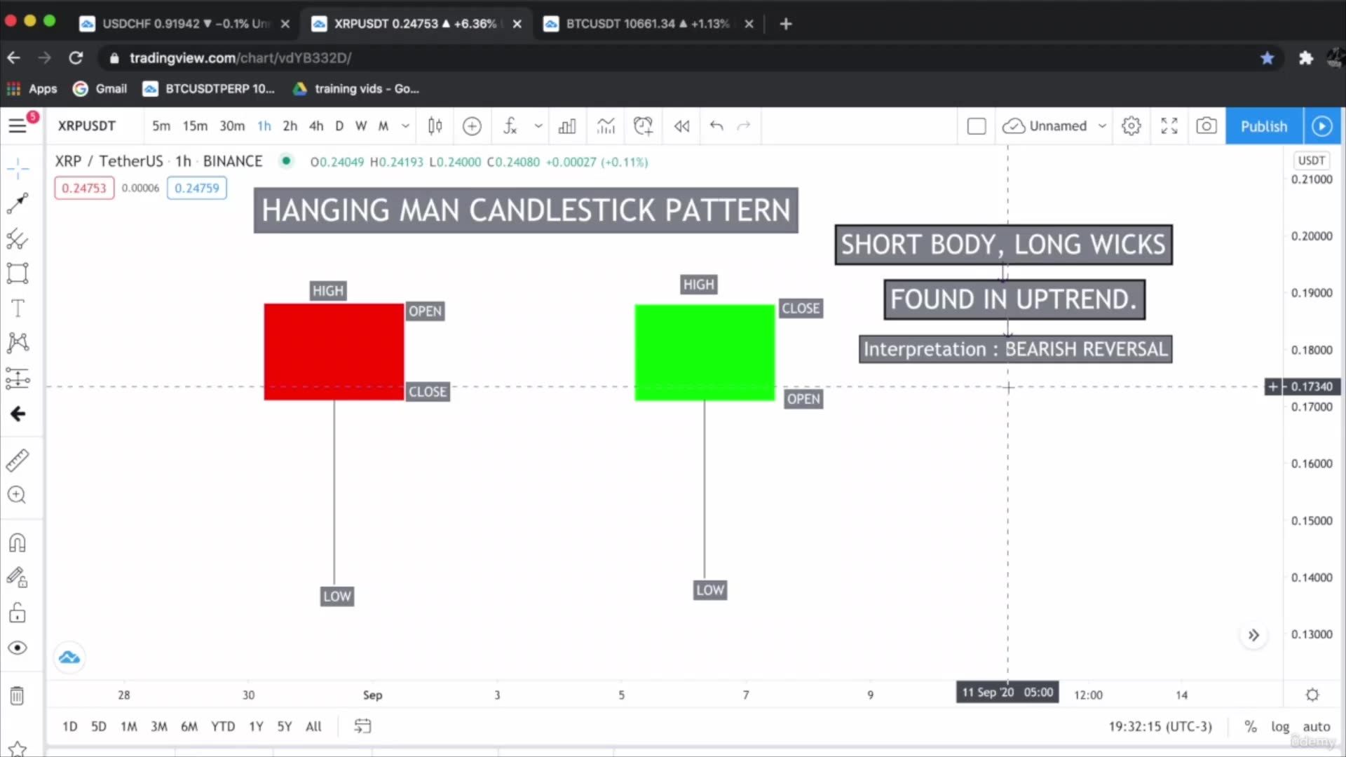The height and width of the screenshot is (757, 1346).
Task: Select the YTD range at the bottom
Action: click(x=222, y=726)
